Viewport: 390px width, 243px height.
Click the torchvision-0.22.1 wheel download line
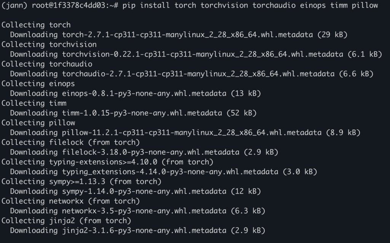tap(196, 54)
